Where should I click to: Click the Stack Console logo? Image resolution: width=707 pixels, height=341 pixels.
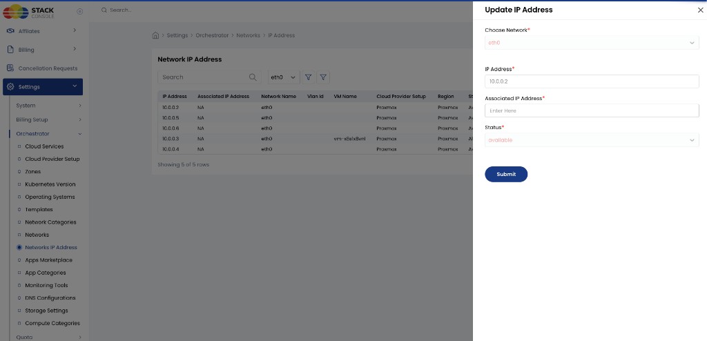point(28,11)
